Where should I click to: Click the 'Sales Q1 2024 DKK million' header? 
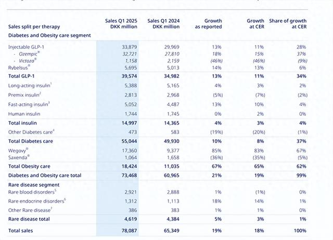tap(160, 23)
